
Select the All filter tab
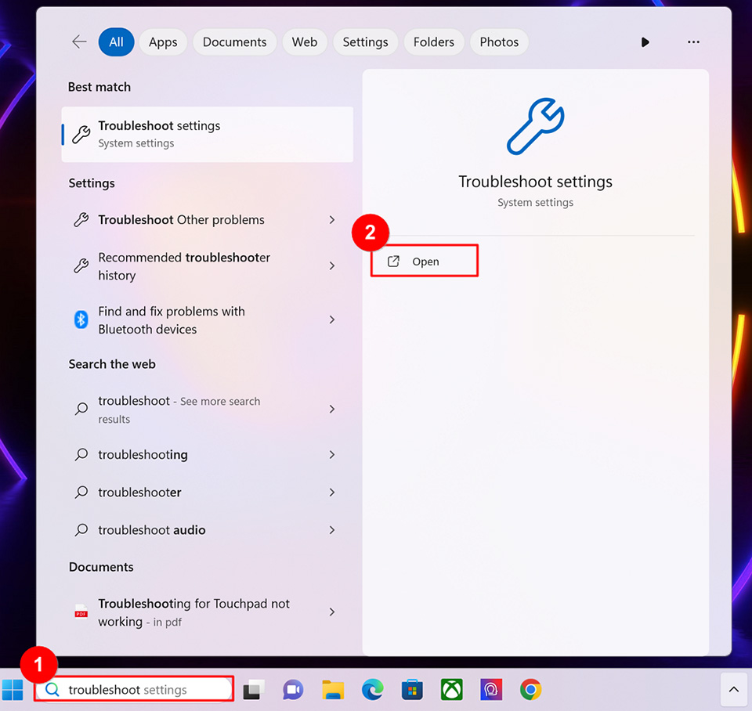(x=116, y=42)
